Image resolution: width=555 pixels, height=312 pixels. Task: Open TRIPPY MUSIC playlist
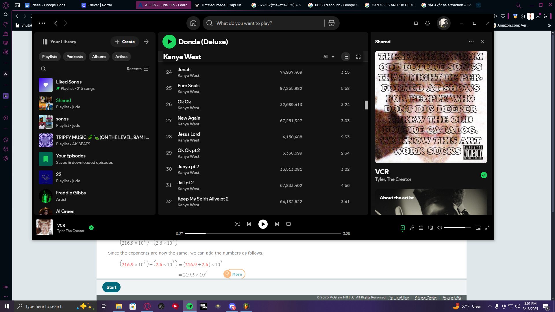95,140
